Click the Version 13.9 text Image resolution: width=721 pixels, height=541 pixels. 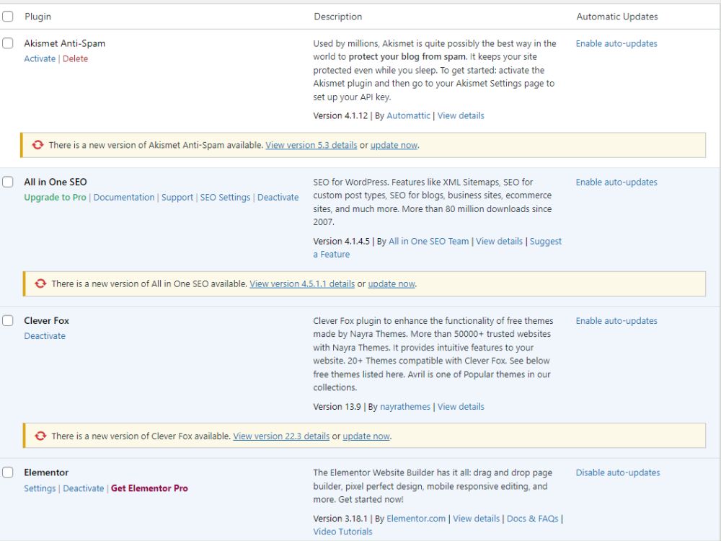click(x=337, y=407)
